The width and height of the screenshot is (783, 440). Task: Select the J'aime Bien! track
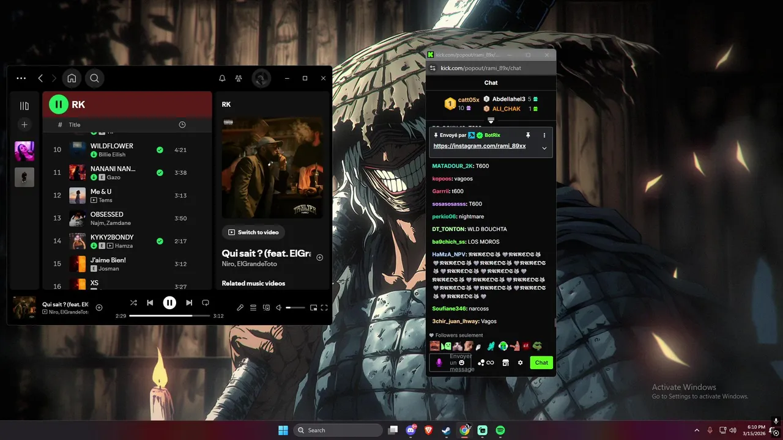127,264
